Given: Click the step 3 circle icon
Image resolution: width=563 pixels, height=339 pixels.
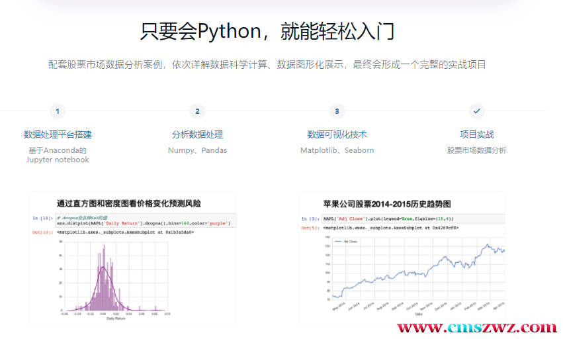Looking at the screenshot, I should 337,111.
